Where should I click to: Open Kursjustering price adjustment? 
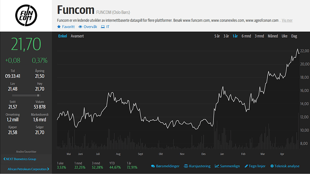(199, 166)
